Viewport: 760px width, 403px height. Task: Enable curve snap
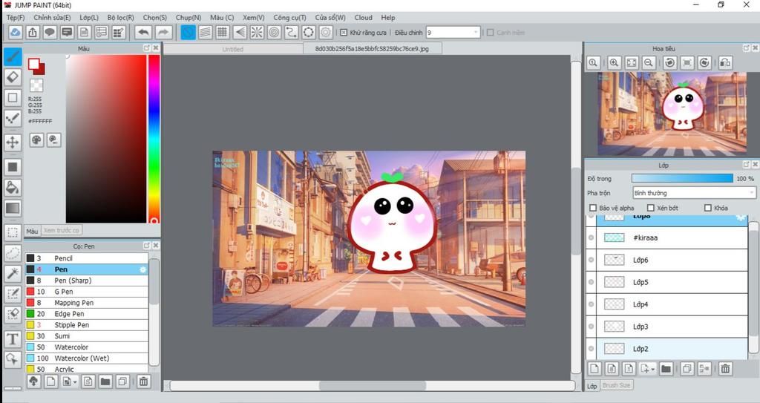tap(291, 33)
